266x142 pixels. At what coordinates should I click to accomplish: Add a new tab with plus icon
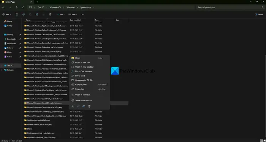pyautogui.click(x=37, y=2)
